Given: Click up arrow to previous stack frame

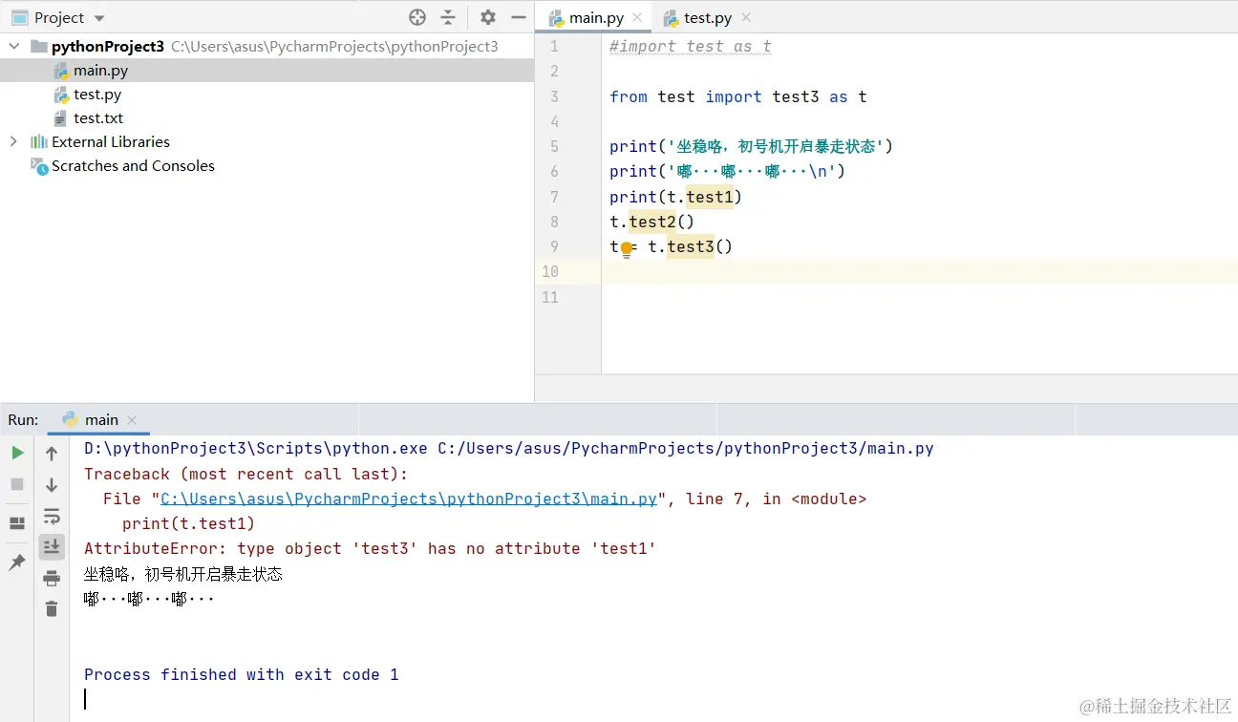Looking at the screenshot, I should (x=52, y=454).
